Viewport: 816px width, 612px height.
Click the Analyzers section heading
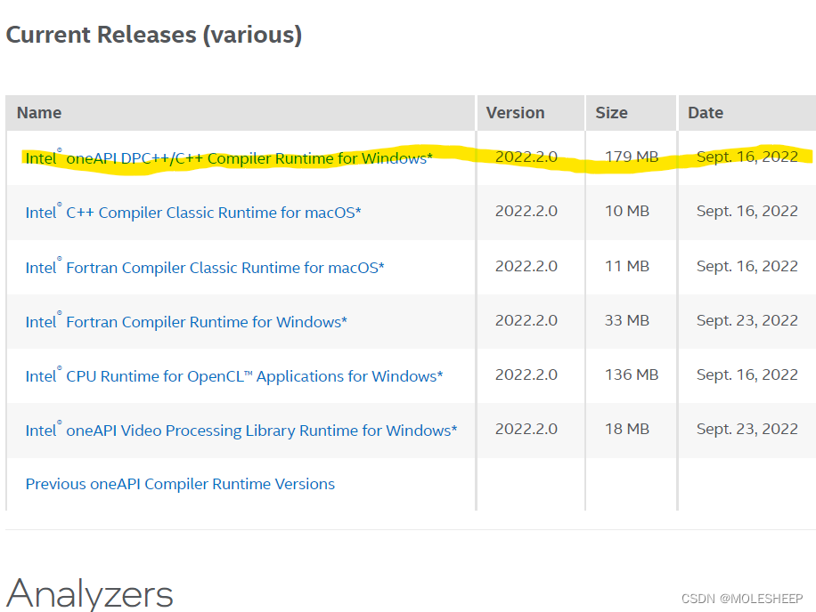tap(89, 593)
